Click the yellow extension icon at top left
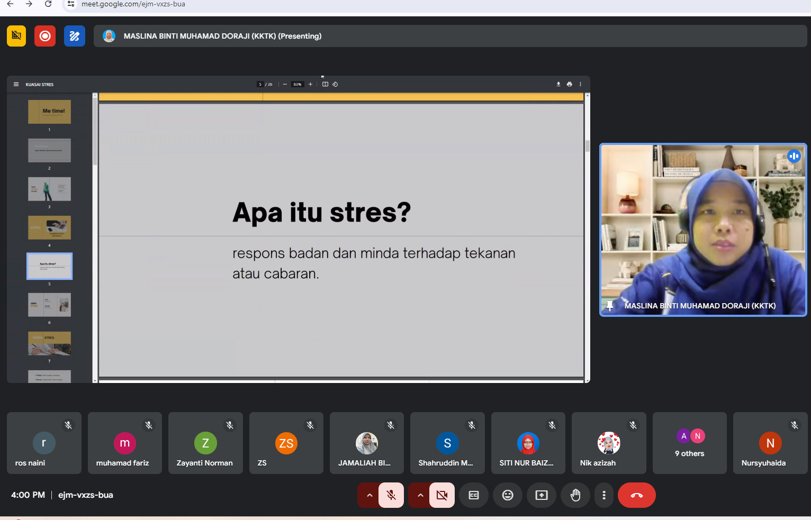Viewport: 811px width, 520px height. (16, 36)
